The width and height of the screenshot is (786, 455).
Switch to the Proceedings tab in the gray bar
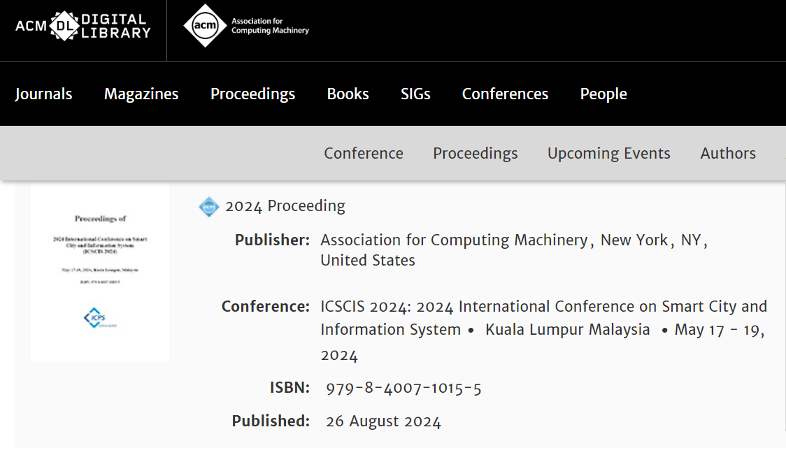point(476,153)
